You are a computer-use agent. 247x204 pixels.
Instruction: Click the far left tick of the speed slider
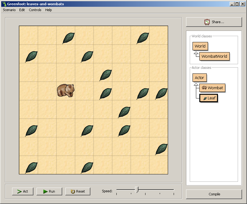(117, 194)
